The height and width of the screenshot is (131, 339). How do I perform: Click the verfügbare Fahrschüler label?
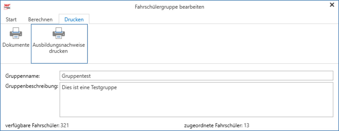(x=32, y=125)
